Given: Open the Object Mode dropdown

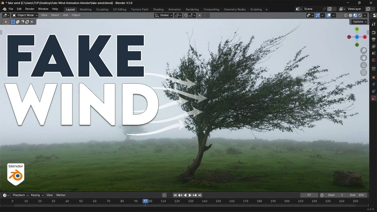Looking at the screenshot, I should pyautogui.click(x=25, y=15).
